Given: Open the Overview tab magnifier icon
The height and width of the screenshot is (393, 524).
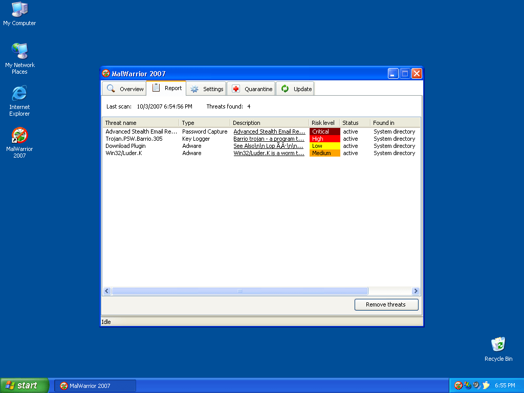Looking at the screenshot, I should click(x=111, y=89).
